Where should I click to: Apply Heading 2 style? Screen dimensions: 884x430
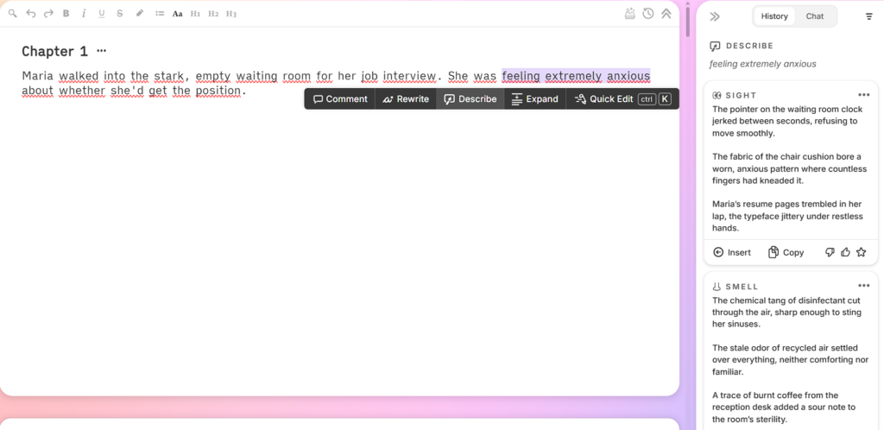coord(213,14)
